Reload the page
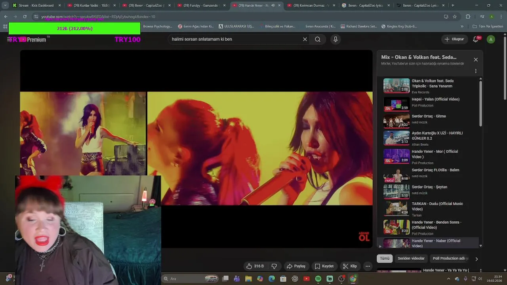This screenshot has width=507, height=285. click(25, 17)
